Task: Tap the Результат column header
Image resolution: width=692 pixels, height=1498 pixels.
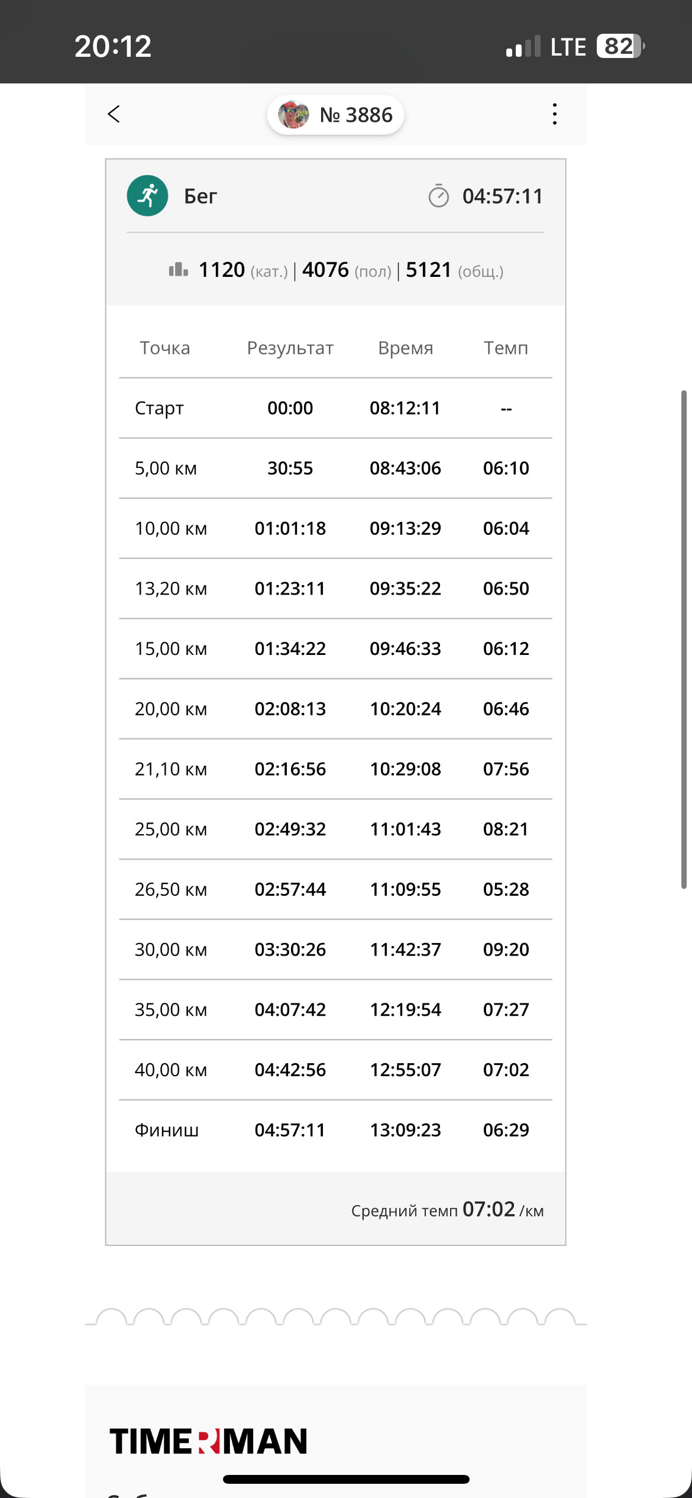Action: tap(290, 348)
